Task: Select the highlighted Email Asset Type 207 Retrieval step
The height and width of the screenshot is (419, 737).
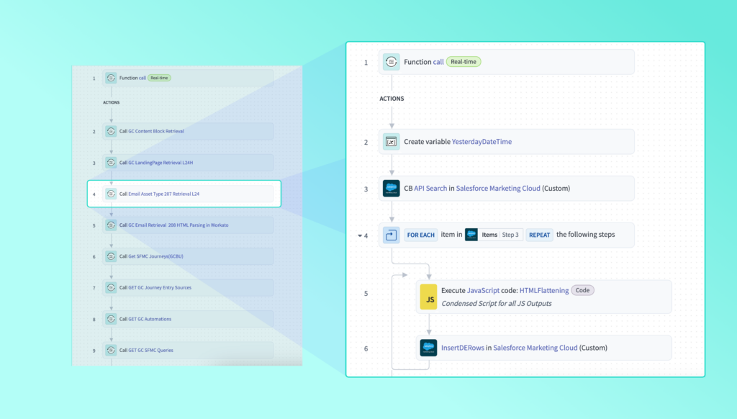Action: click(x=184, y=194)
